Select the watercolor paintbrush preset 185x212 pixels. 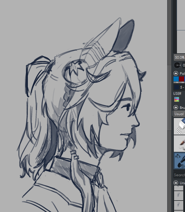(x=179, y=143)
